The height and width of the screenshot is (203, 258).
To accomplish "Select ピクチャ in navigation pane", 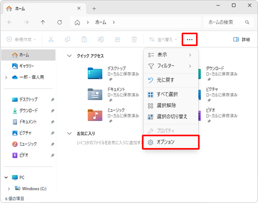I will (x=28, y=133).
